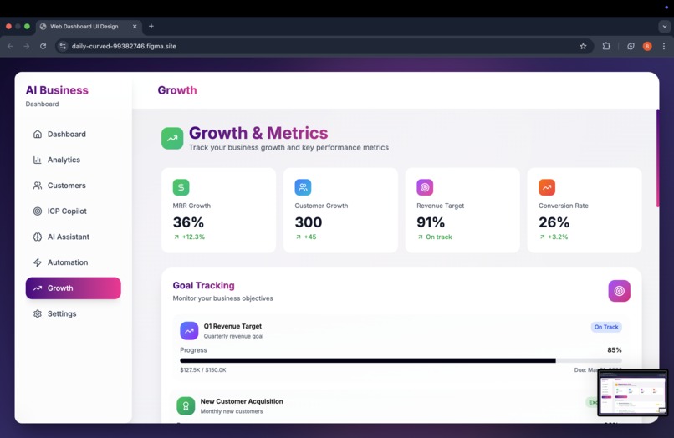Click the orange Conversion Rate icon
The width and height of the screenshot is (674, 438).
pyautogui.click(x=547, y=187)
